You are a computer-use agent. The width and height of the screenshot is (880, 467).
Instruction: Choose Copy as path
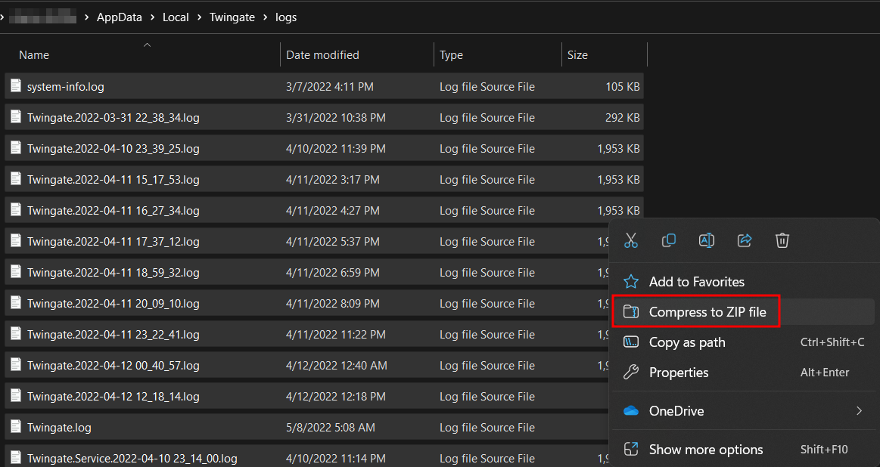tap(745, 342)
